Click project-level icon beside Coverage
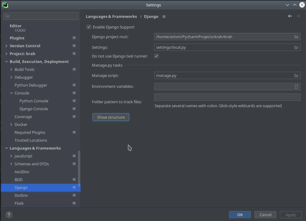Image resolution: width=306 pixels, height=221 pixels. coord(74,117)
